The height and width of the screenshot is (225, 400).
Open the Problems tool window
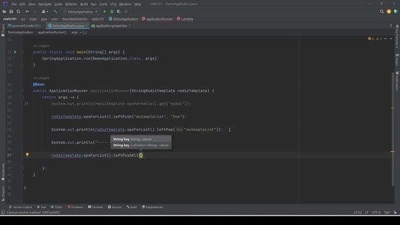75,207
